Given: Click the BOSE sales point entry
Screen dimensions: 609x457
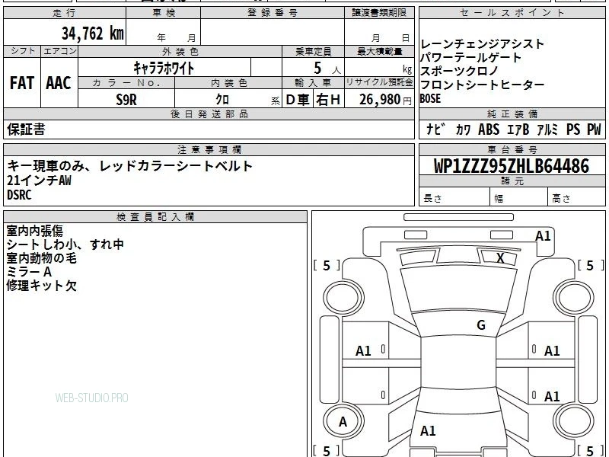Looking at the screenshot, I should (430, 99).
